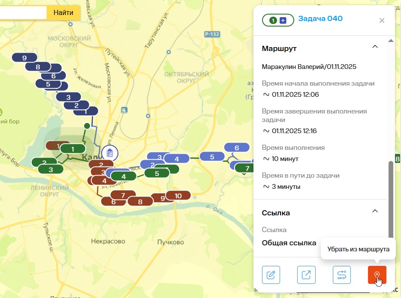Click the clipboard task marker on map
Viewport: 401px width, 298px height.
[110, 152]
